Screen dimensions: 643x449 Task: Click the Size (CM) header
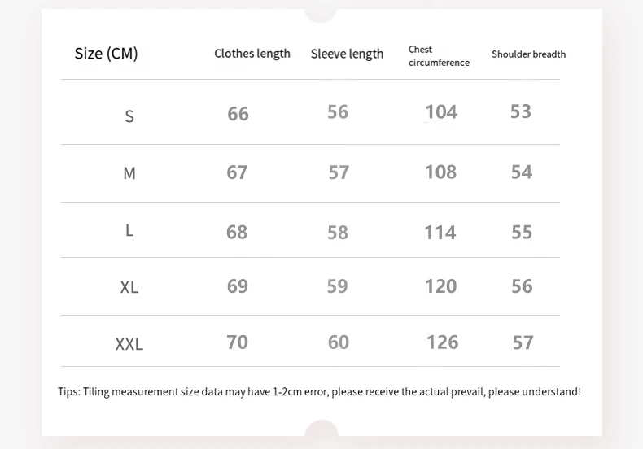[106, 54]
